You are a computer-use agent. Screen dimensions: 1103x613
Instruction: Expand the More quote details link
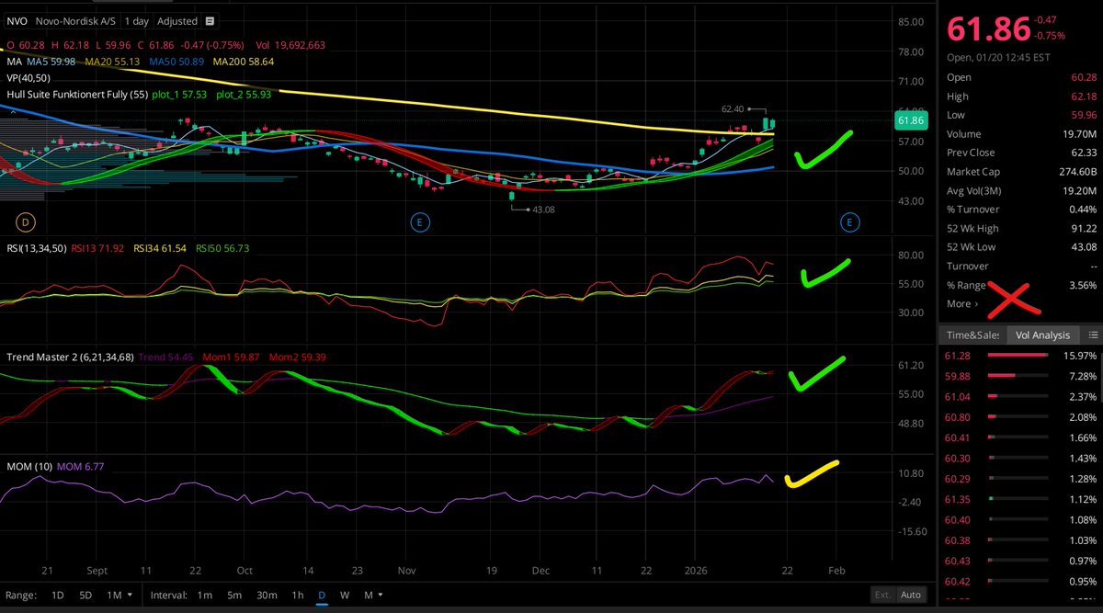pyautogui.click(x=962, y=303)
